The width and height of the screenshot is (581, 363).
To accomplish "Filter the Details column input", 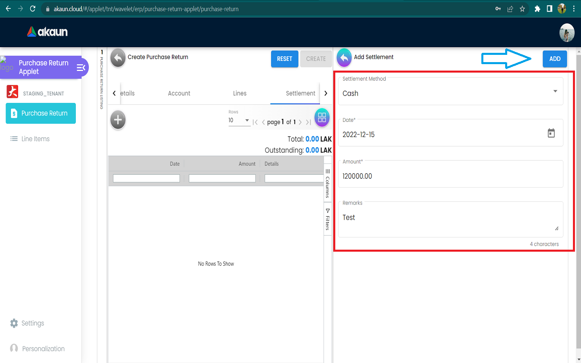I will (294, 178).
